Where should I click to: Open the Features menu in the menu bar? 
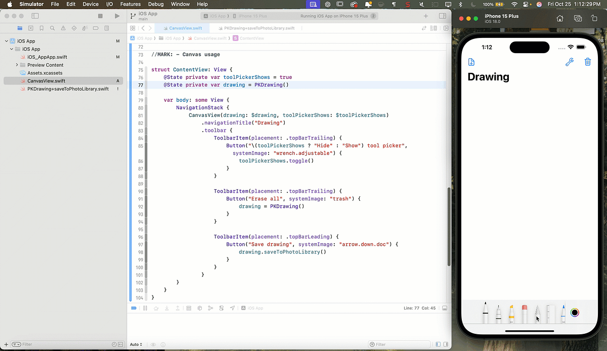click(x=130, y=4)
